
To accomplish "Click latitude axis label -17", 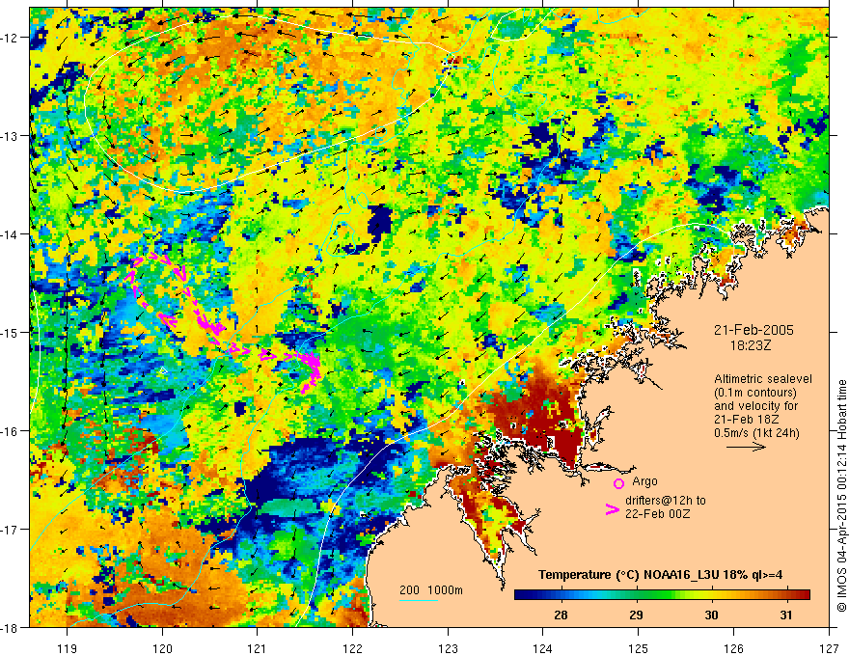I will 11,530.
